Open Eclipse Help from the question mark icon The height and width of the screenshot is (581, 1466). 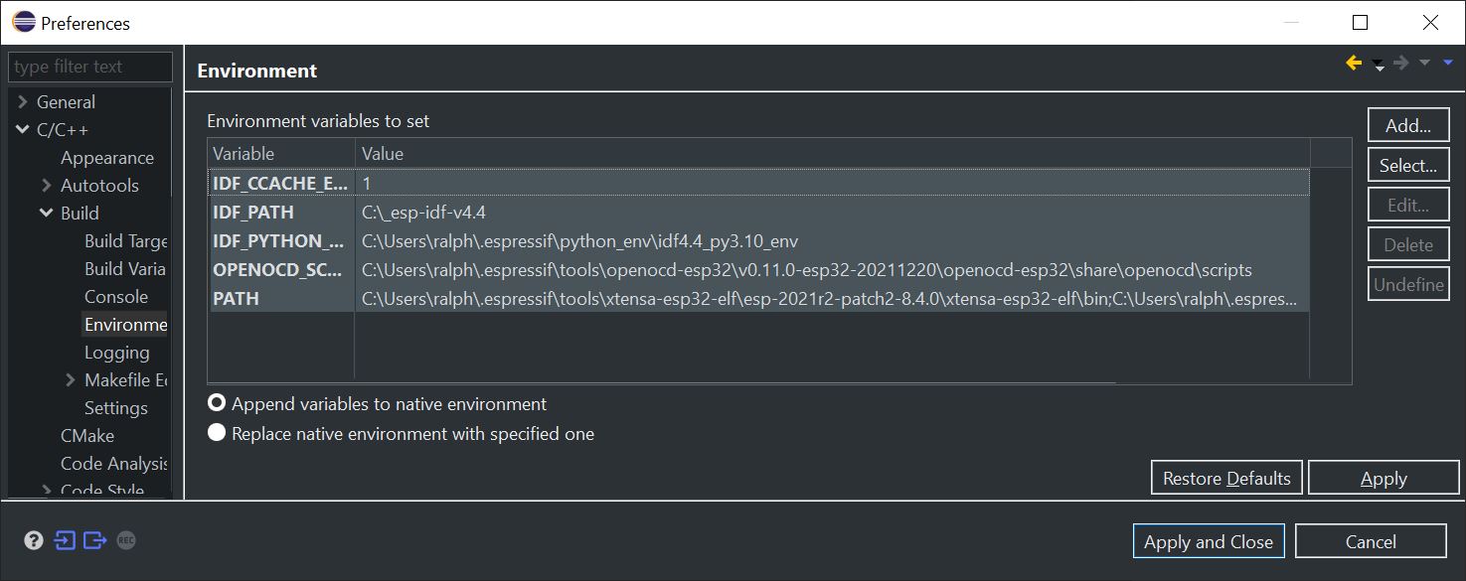coord(34,539)
